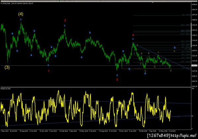Click the 23 Aug 2013 date label
Screen dimensions: 198x139
[24, 131]
